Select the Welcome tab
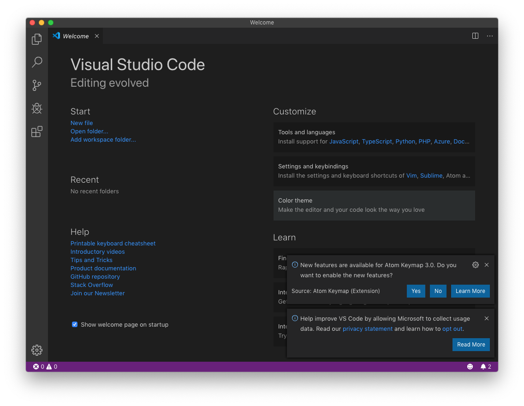524x406 pixels. pos(76,36)
